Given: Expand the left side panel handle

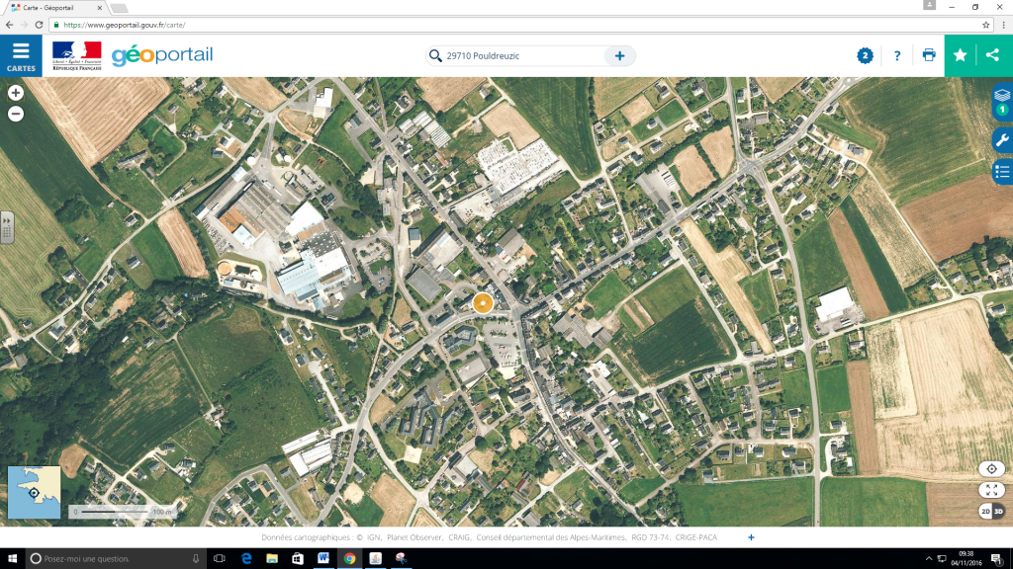Looking at the screenshot, I should 7,226.
